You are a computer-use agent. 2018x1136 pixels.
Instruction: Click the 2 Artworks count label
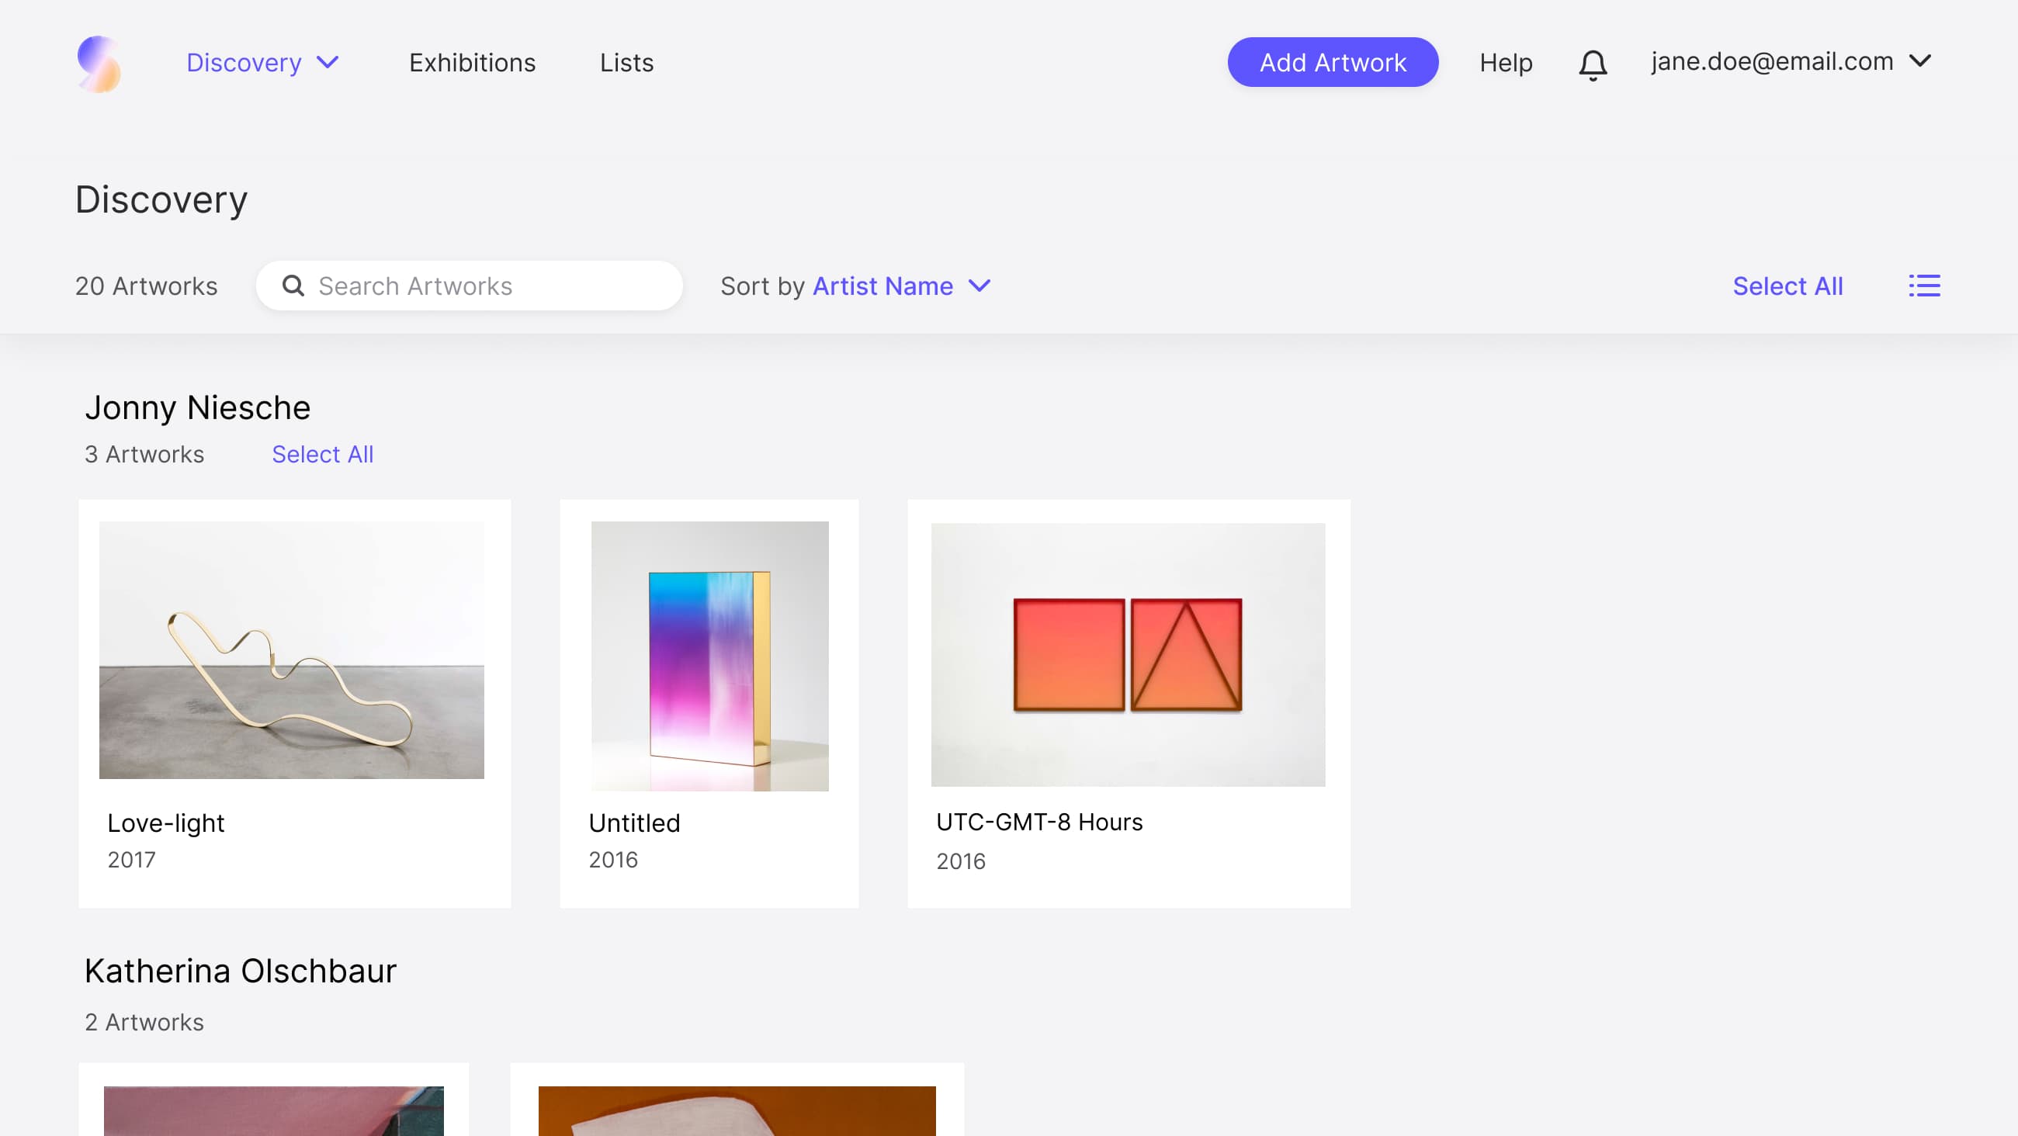point(144,1023)
